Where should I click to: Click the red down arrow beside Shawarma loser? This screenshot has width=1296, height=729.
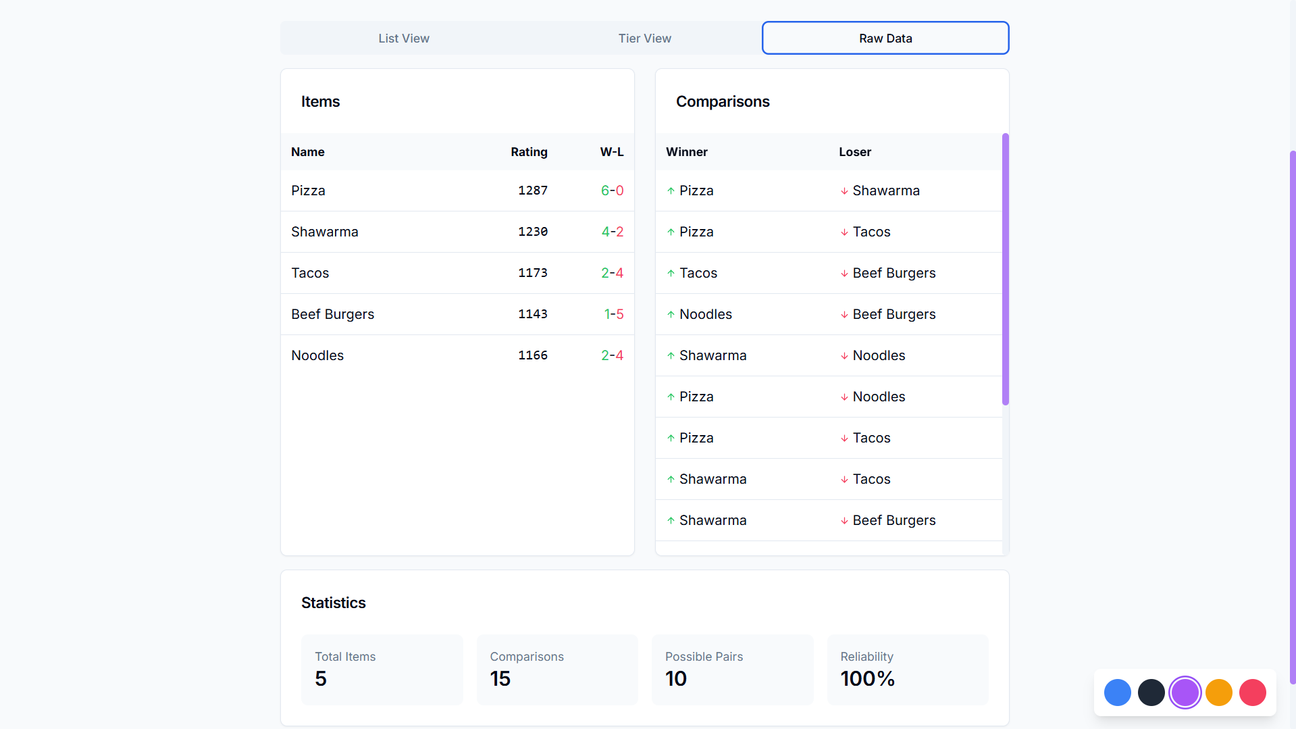click(844, 191)
